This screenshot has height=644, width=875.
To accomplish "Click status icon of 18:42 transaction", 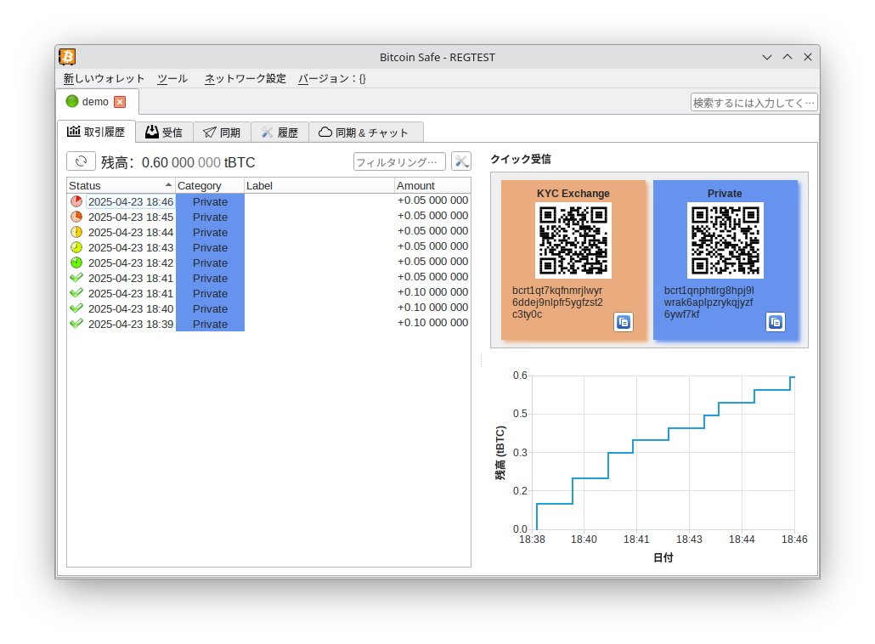I will pyautogui.click(x=76, y=263).
